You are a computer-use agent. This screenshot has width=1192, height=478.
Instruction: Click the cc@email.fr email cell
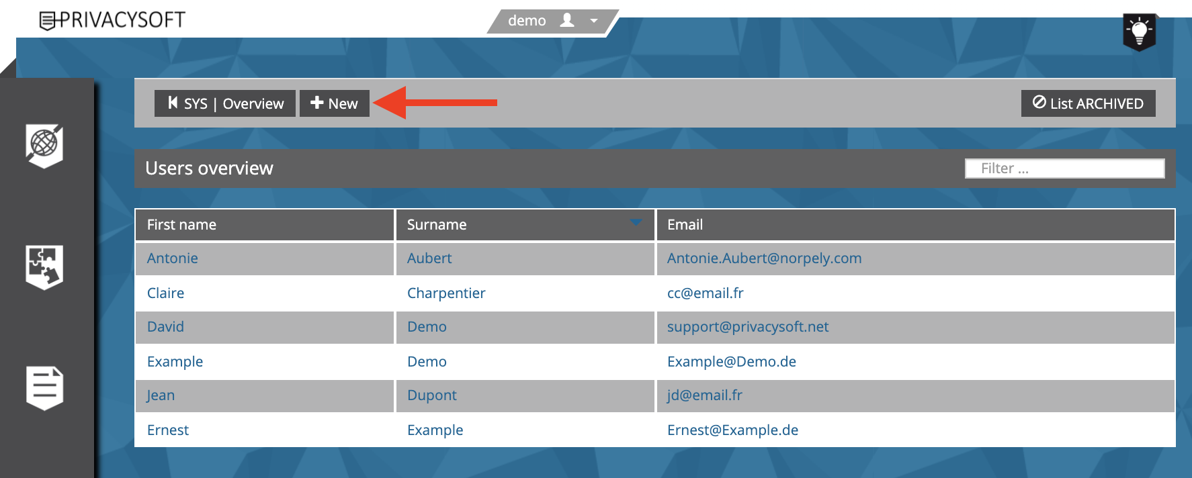(915, 293)
